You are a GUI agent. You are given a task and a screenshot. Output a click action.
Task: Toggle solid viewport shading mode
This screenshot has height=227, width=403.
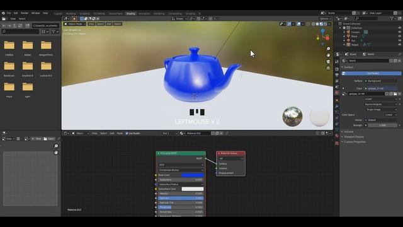317,24
